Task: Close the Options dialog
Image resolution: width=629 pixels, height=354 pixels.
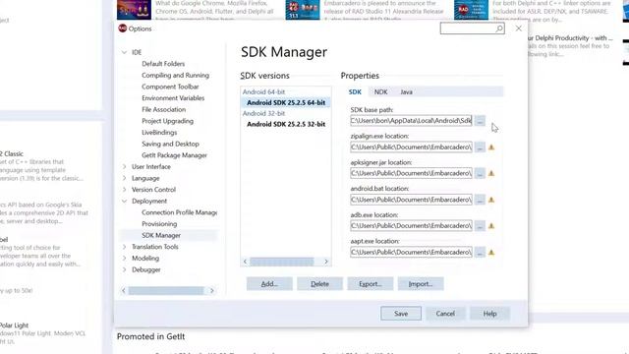Action: (x=519, y=29)
